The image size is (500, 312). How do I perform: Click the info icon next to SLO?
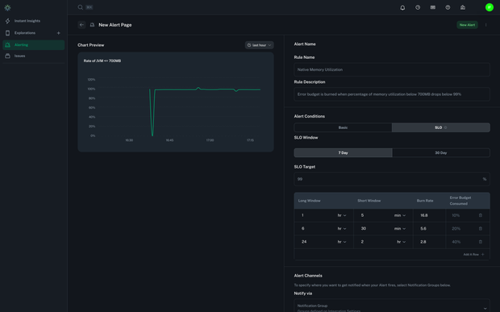445,127
